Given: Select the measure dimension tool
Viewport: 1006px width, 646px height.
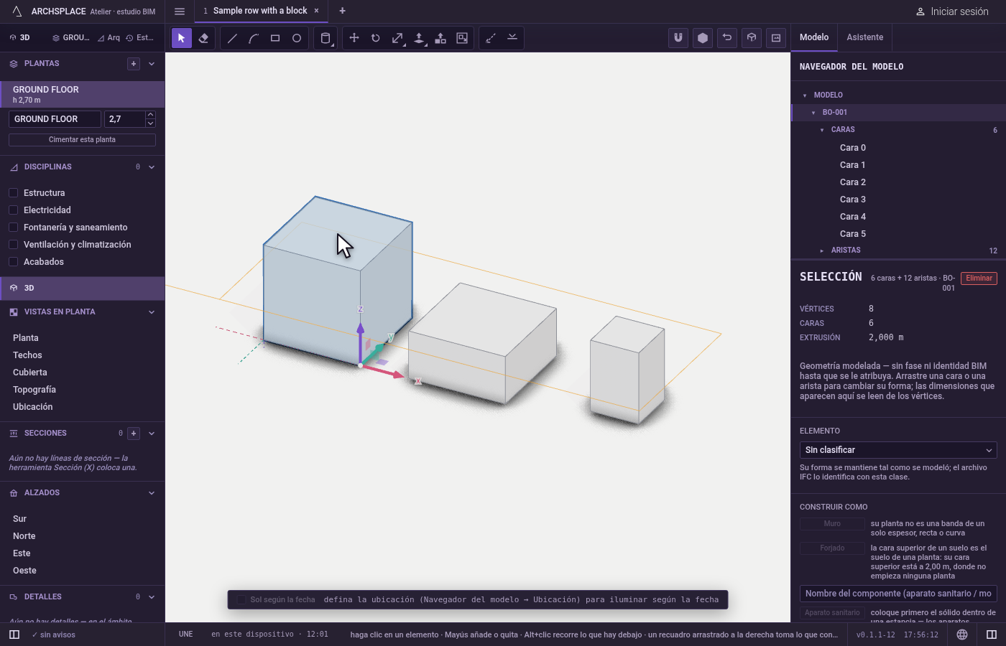Looking at the screenshot, I should [x=491, y=38].
